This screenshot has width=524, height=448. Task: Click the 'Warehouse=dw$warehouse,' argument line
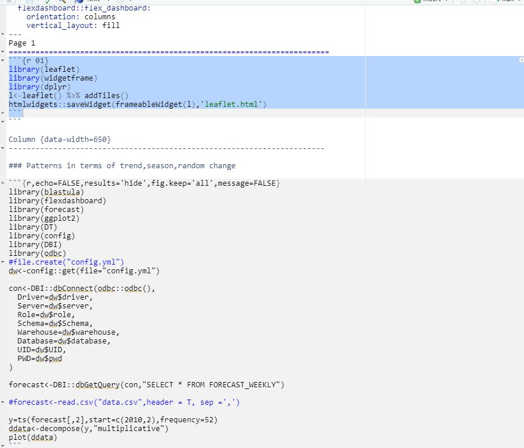coord(68,332)
